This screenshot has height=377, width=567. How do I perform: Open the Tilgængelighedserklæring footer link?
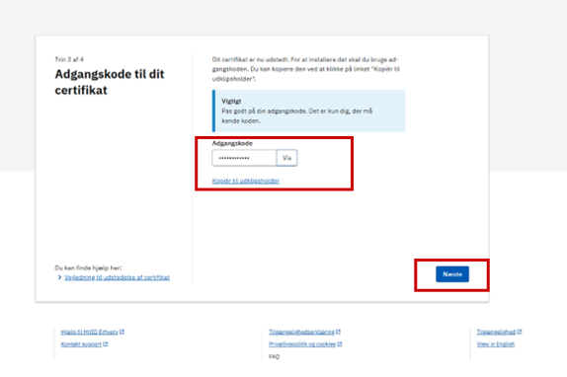click(301, 332)
